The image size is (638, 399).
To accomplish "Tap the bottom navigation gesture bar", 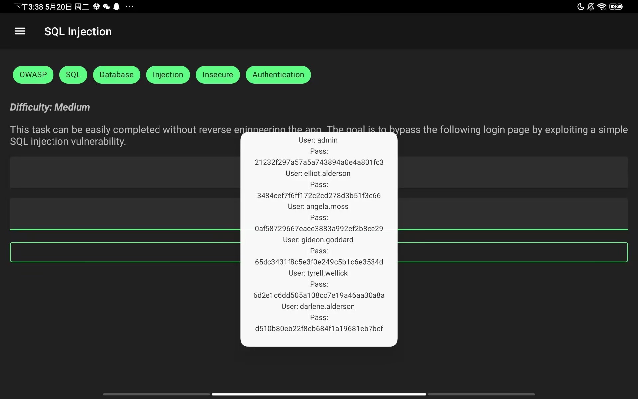I will 319,394.
